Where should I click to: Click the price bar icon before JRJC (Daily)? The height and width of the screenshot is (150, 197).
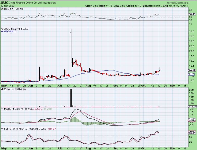click(2, 29)
